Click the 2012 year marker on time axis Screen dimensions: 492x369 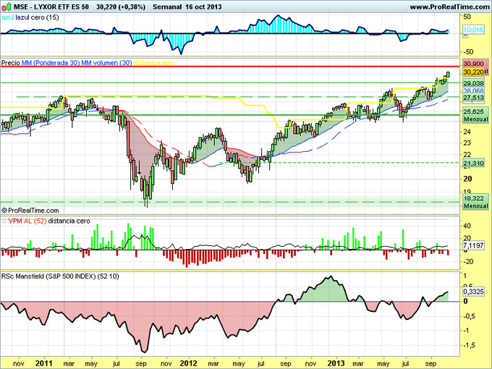coord(188,362)
